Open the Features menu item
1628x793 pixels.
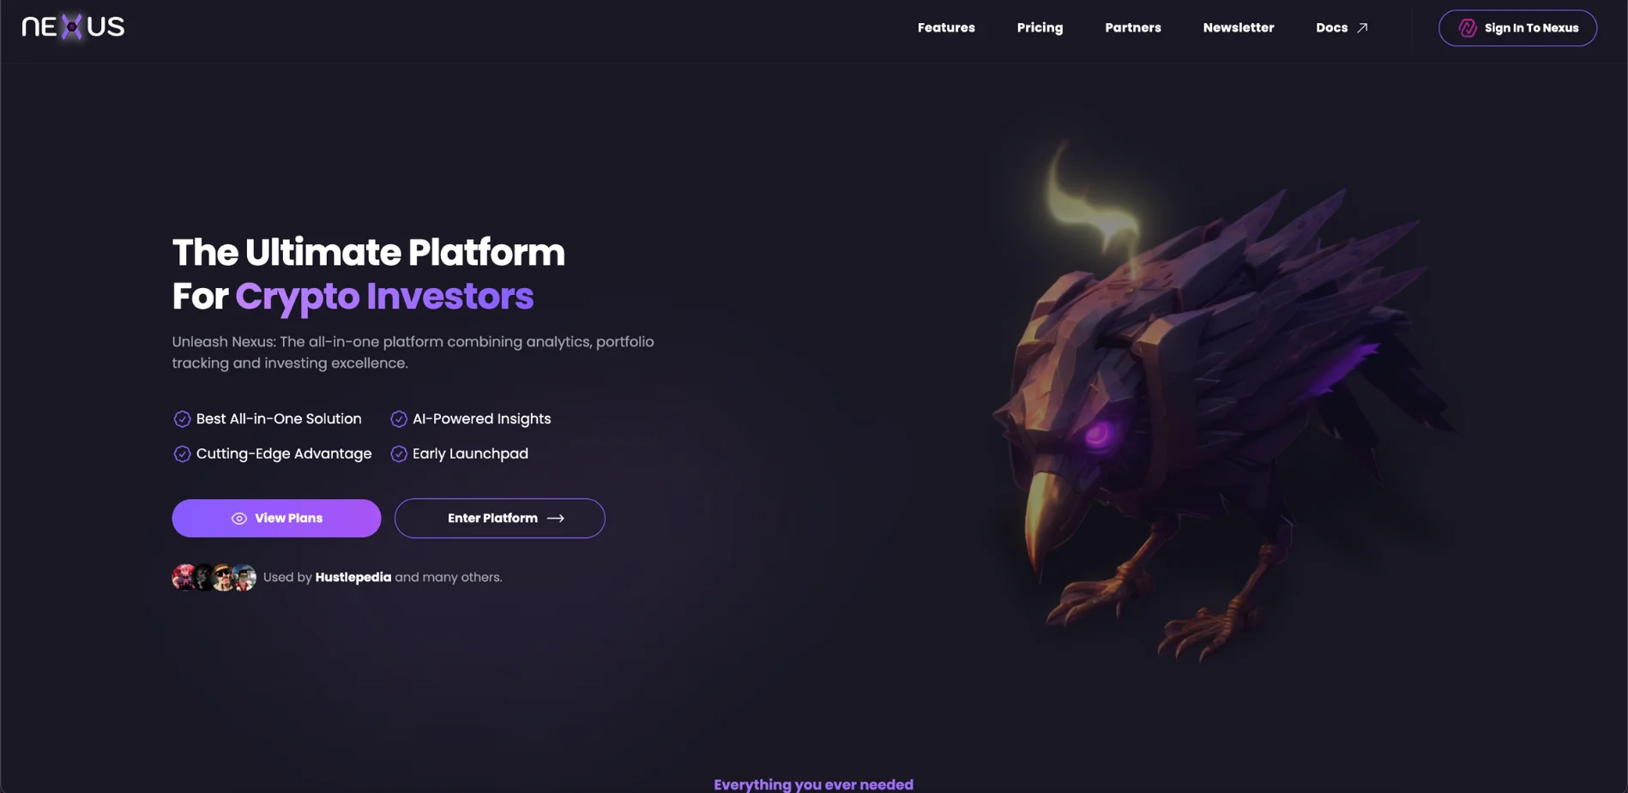[x=946, y=28]
